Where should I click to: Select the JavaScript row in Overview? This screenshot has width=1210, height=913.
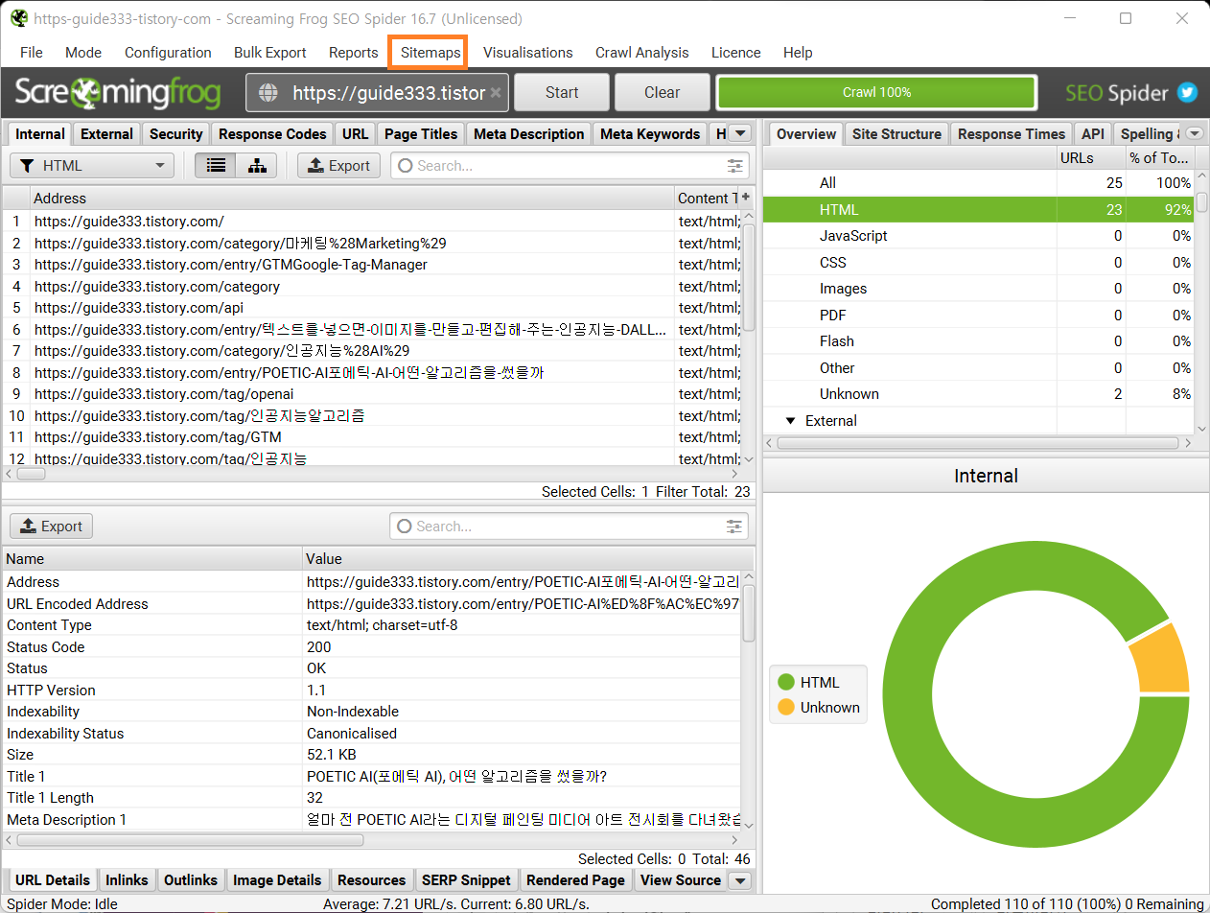coord(978,236)
